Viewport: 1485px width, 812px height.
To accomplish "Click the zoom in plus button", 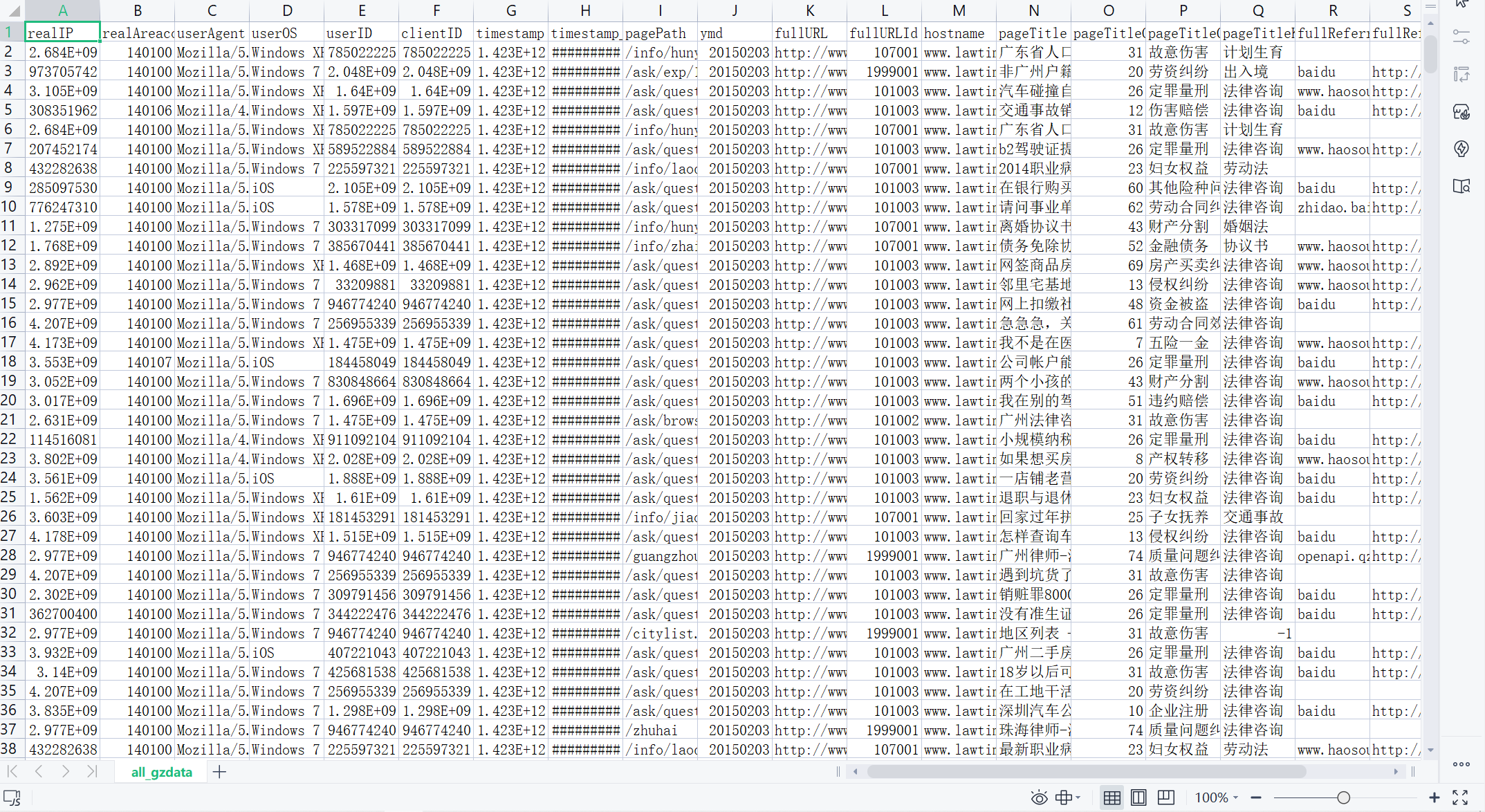I will tap(1434, 797).
